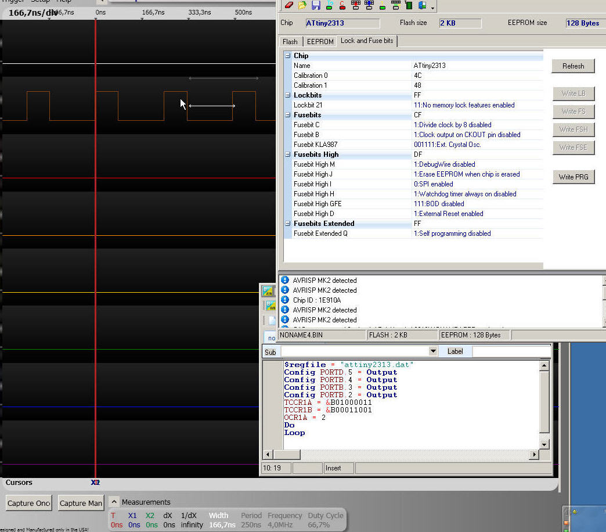
Task: Click the Label input field
Action: coord(511,351)
